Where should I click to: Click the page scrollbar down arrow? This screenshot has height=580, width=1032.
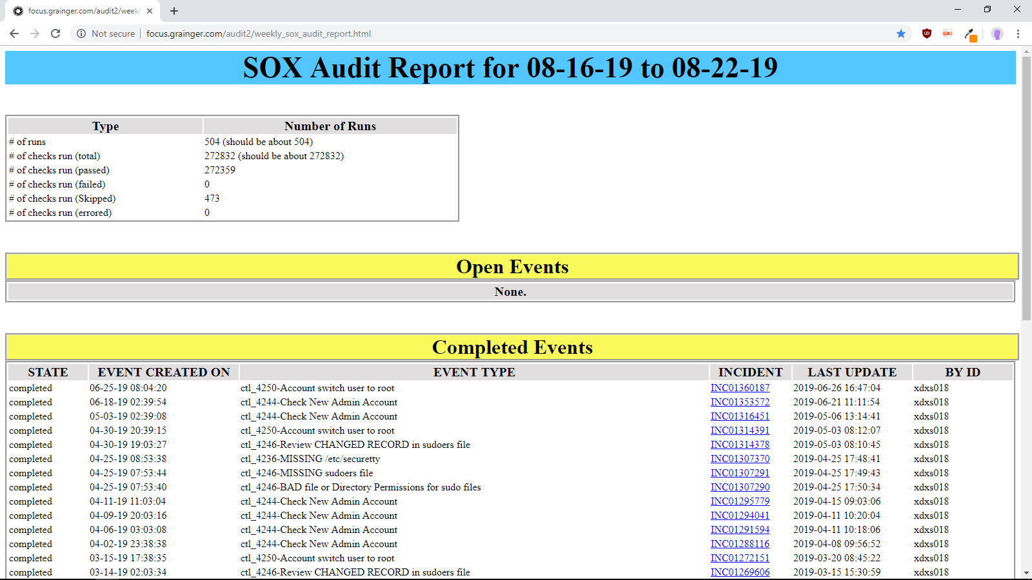[1026, 572]
